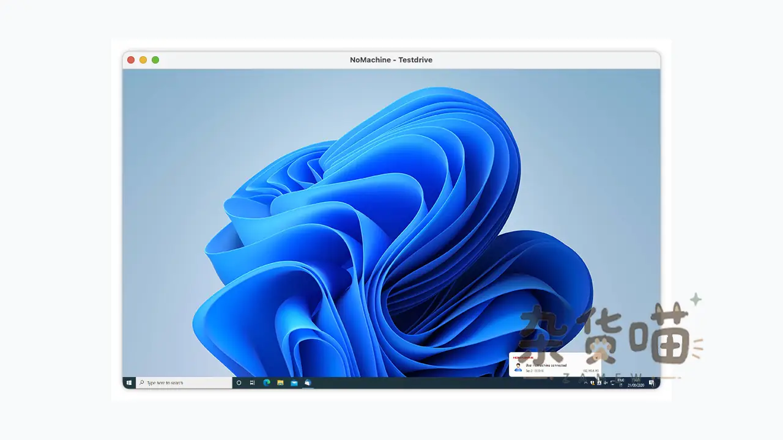
Task: Open the taskbar clock and date
Action: pyautogui.click(x=636, y=383)
